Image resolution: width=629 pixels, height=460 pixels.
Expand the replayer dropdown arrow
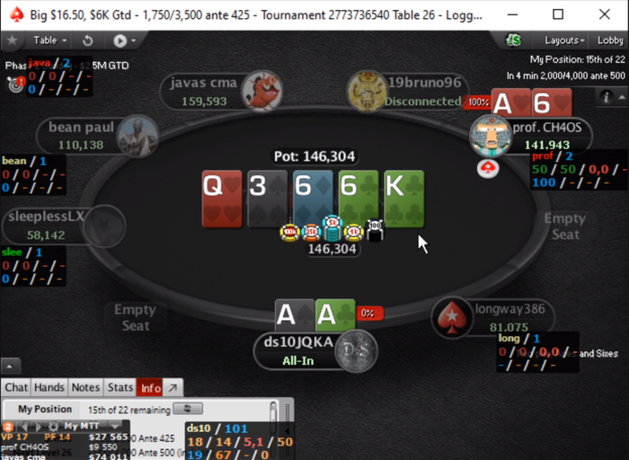point(134,40)
